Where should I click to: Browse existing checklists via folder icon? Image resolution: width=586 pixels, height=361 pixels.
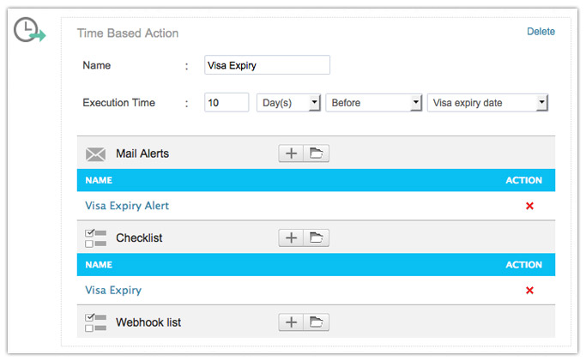coord(317,238)
